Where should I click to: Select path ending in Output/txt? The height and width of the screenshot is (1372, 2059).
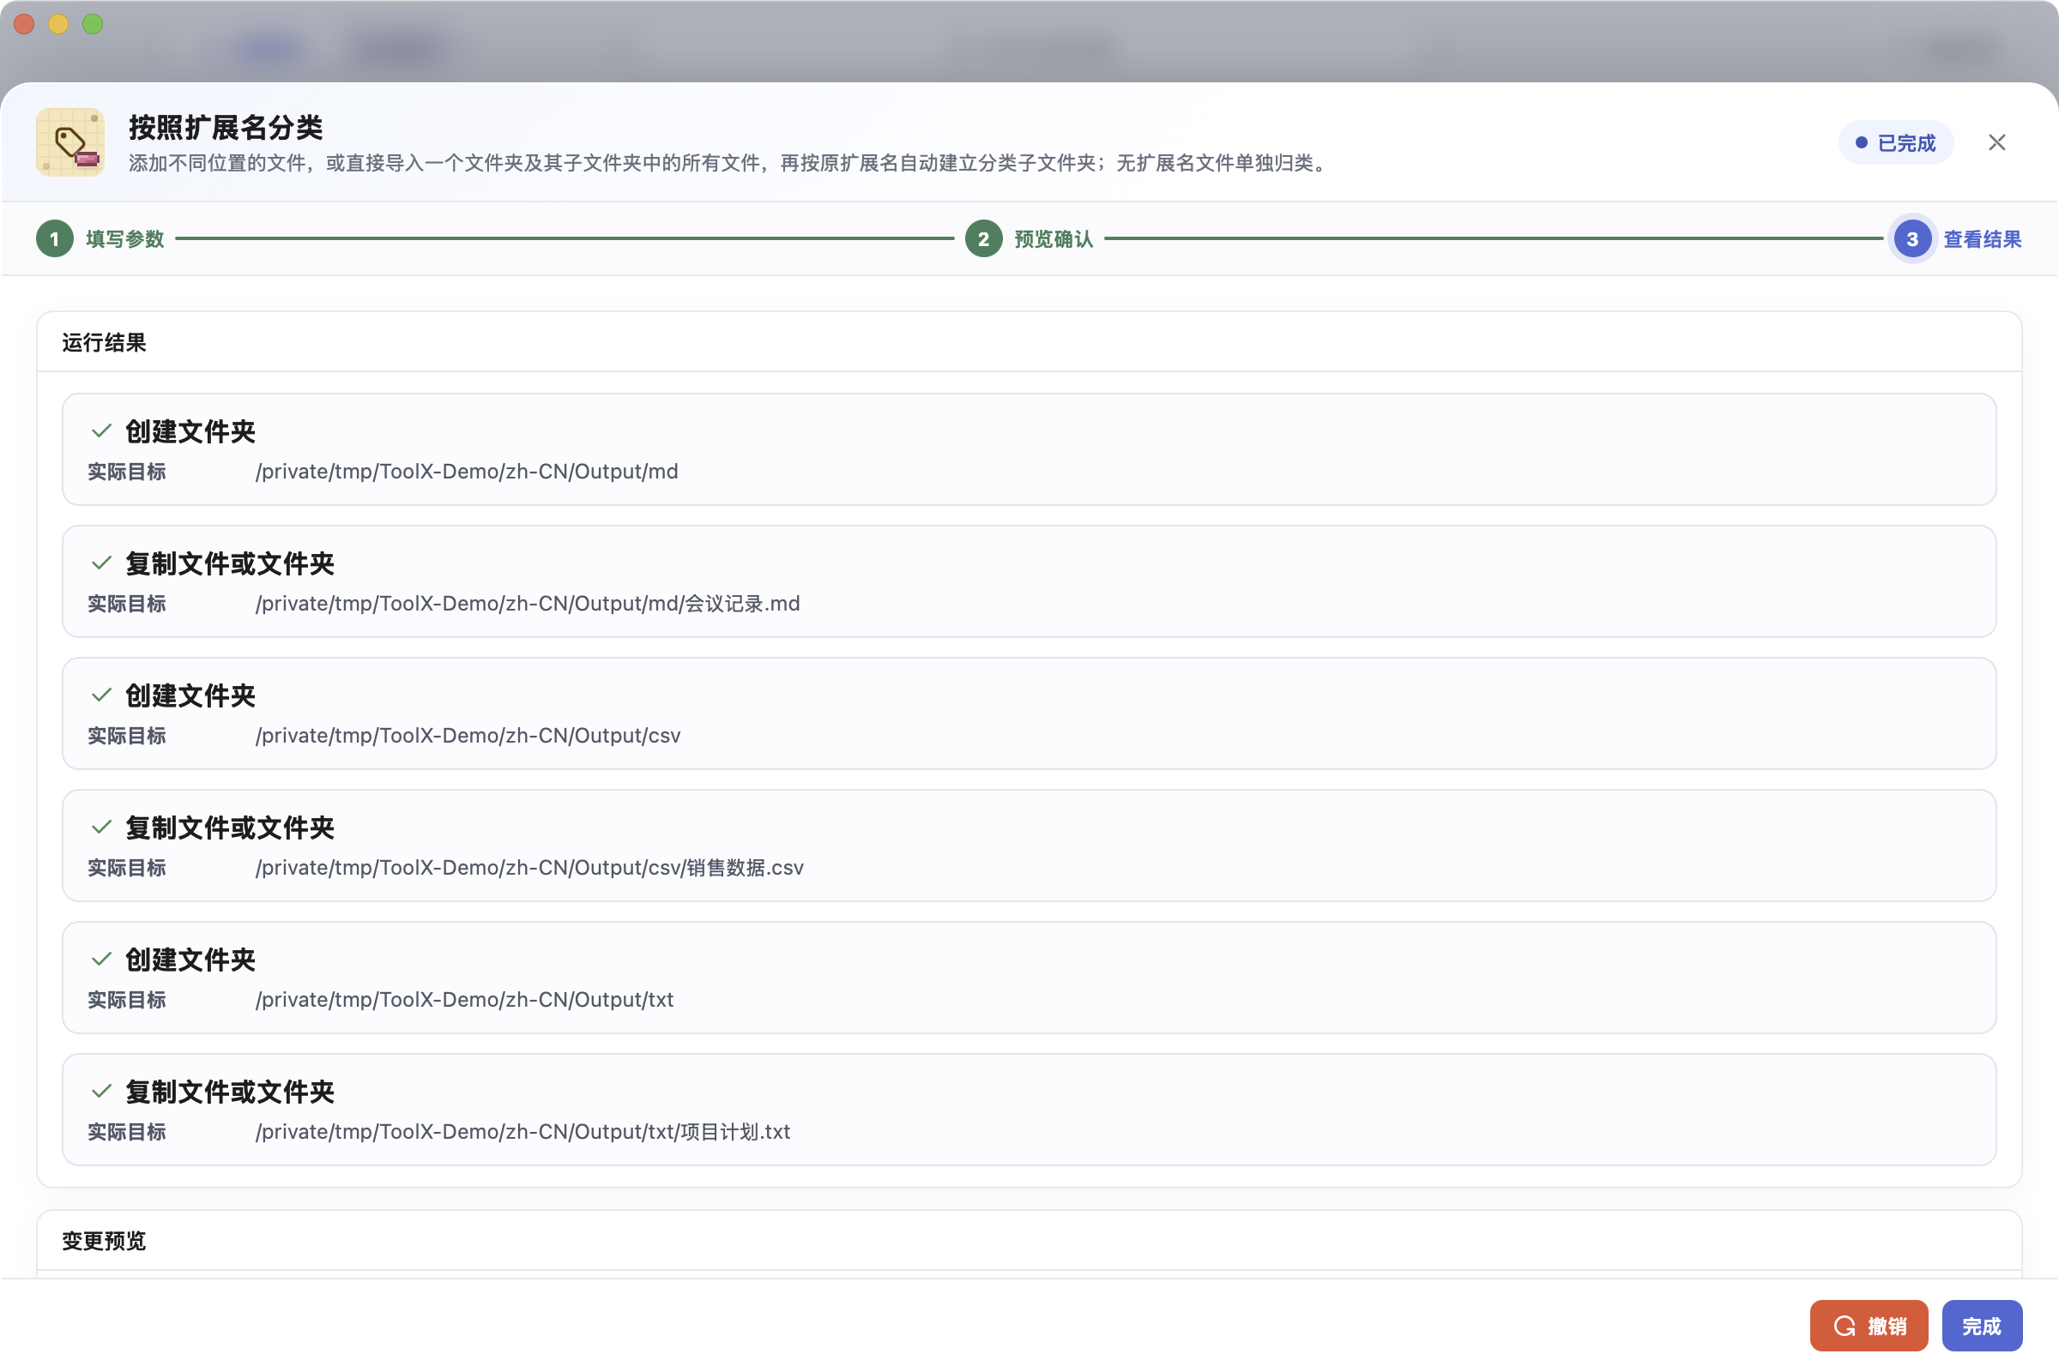[465, 1000]
